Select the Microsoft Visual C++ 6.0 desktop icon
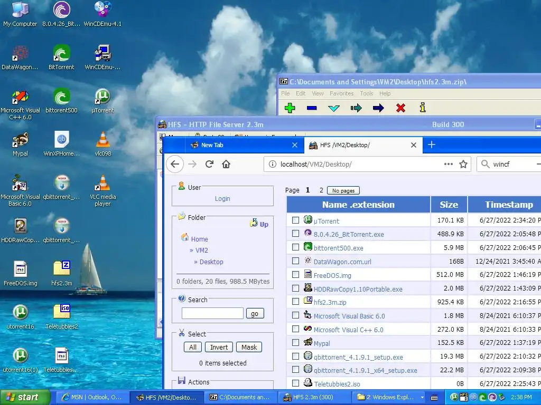The height and width of the screenshot is (405, 541). [x=20, y=104]
